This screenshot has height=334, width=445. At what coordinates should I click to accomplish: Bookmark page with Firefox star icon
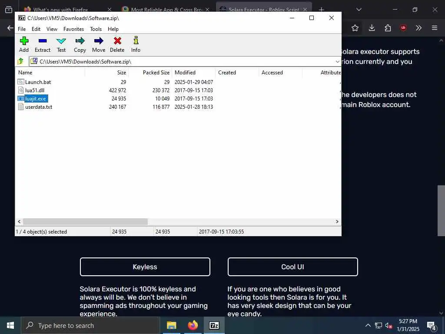pyautogui.click(x=355, y=28)
